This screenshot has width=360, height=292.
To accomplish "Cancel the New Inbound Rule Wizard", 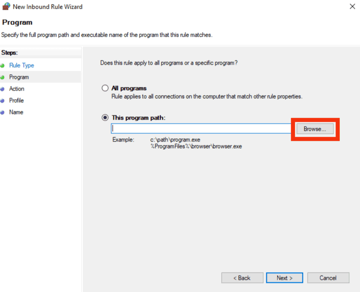I will pyautogui.click(x=328, y=278).
